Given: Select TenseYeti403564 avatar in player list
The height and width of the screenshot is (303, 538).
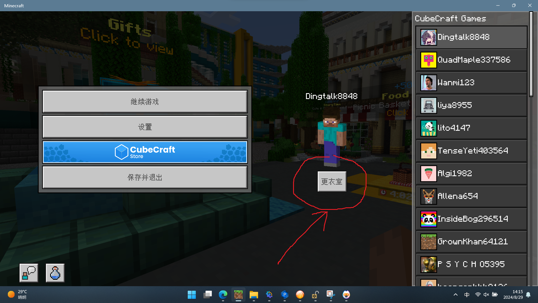Looking at the screenshot, I should click(x=428, y=151).
